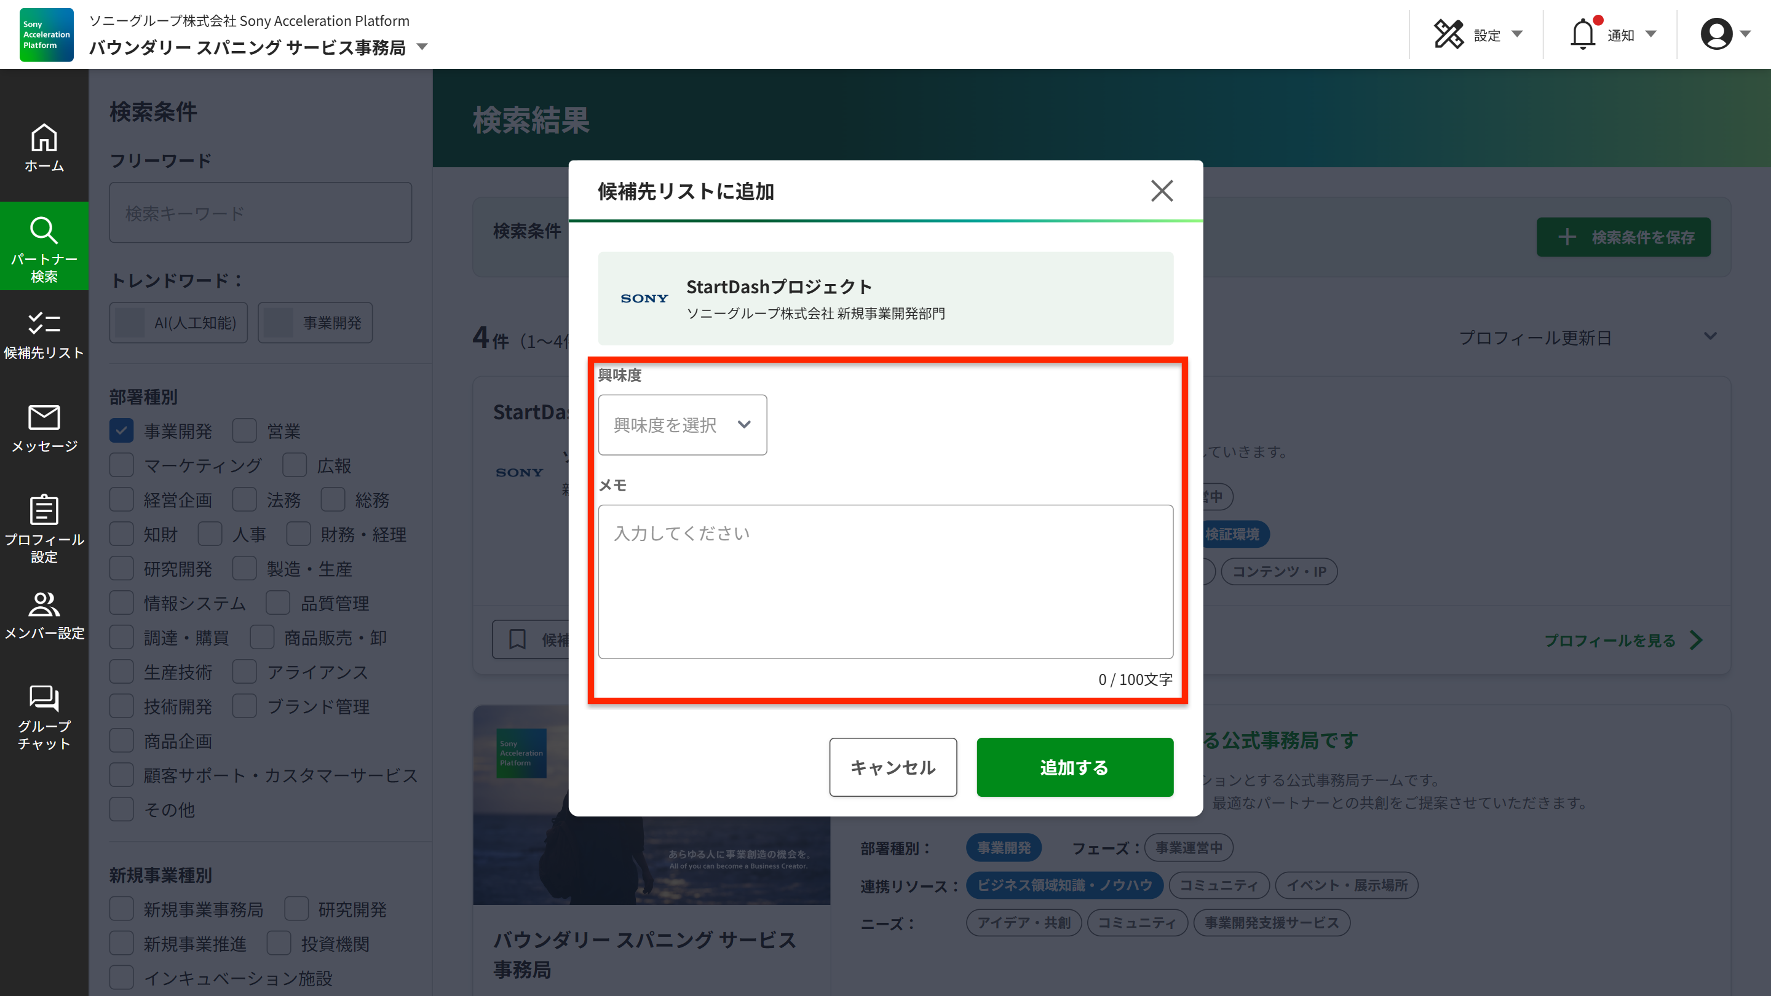Click the notification bell icon
Image resolution: width=1771 pixels, height=996 pixels.
tap(1583, 34)
